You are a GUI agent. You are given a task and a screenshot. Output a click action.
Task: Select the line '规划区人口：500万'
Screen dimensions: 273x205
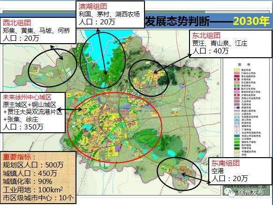33,165
